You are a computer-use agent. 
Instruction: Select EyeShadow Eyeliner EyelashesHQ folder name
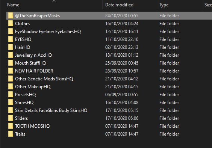pos(48,32)
